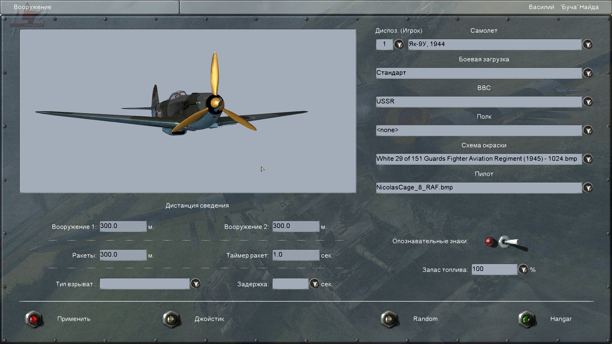Click the Hangar text label
The width and height of the screenshot is (612, 344).
[561, 319]
